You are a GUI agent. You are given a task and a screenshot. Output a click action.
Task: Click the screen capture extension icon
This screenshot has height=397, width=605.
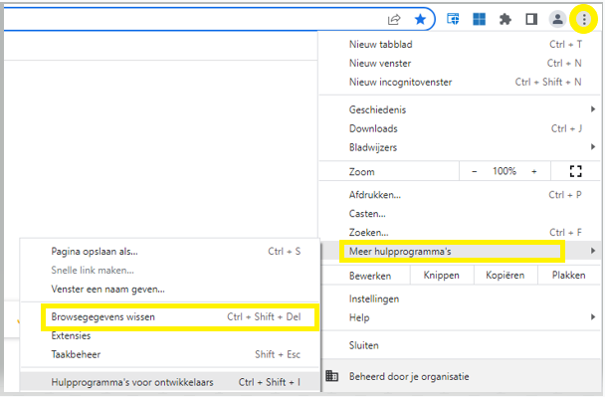pos(453,19)
